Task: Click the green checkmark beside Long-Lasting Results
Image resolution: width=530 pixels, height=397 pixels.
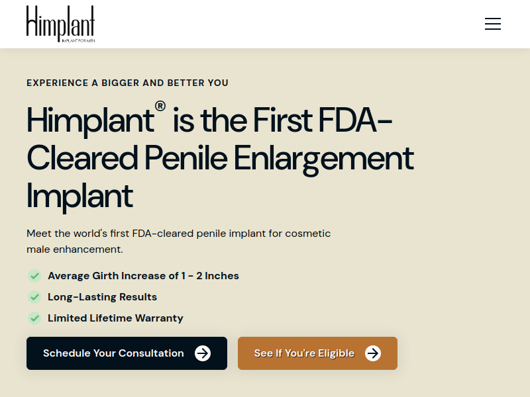Action: [x=34, y=297]
